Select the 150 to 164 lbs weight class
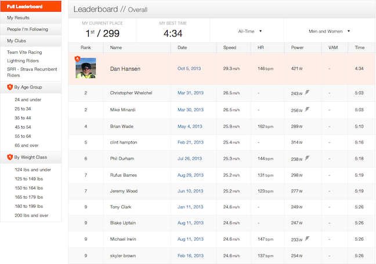The width and height of the screenshot is (376, 264). [29, 188]
